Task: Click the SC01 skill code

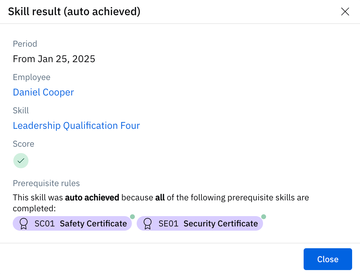Action: (x=45, y=224)
